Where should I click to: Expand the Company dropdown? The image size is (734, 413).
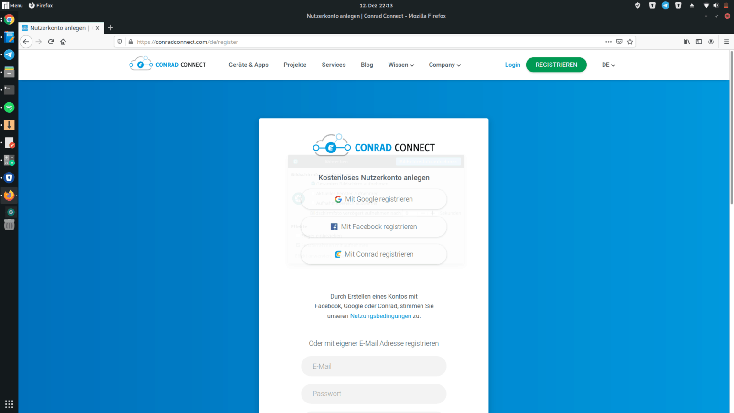(444, 65)
